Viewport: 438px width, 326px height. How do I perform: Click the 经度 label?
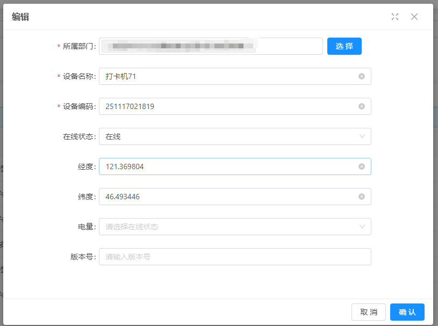click(x=87, y=166)
